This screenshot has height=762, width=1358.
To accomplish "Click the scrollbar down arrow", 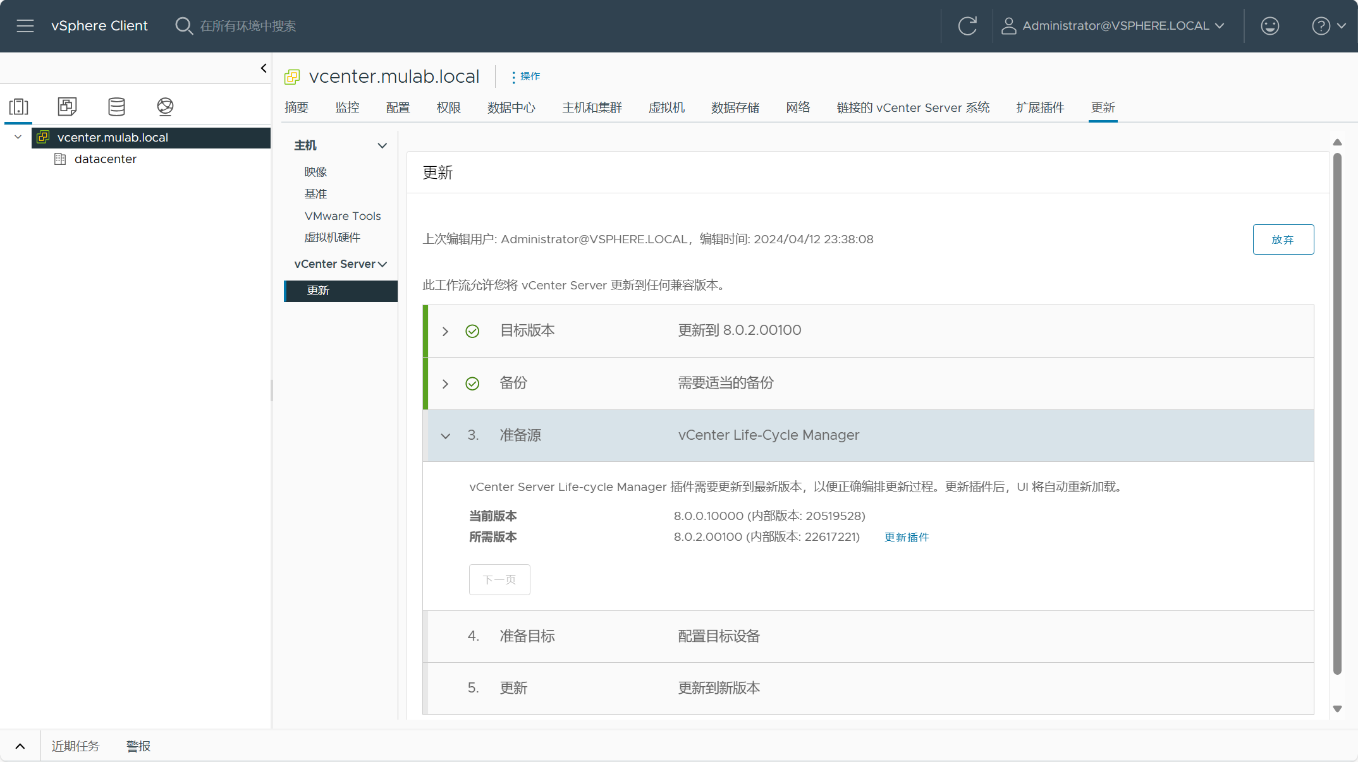I will coord(1337,709).
